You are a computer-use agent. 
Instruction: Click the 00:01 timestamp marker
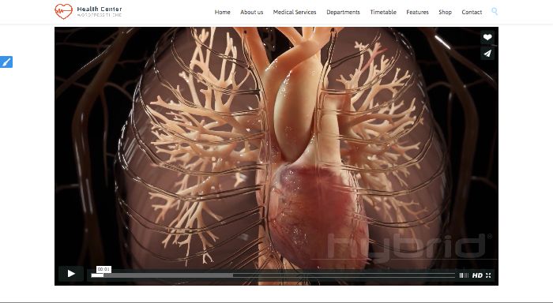[x=103, y=269]
